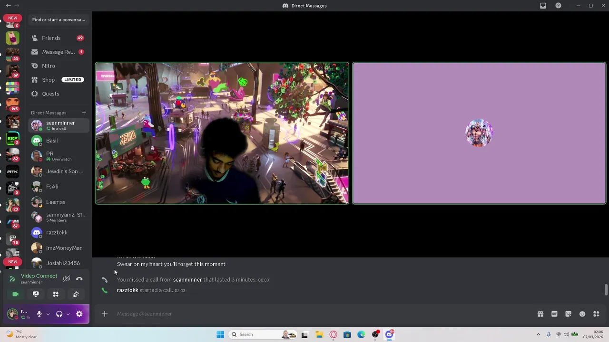This screenshot has height=342, width=609.
Task: Create a new DM with plus icon
Action: point(84,113)
